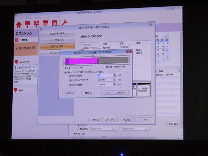The height and width of the screenshot is (156, 208).
Task: Open the start date 2016/01/17 dropdown
Action: pyautogui.click(x=114, y=129)
